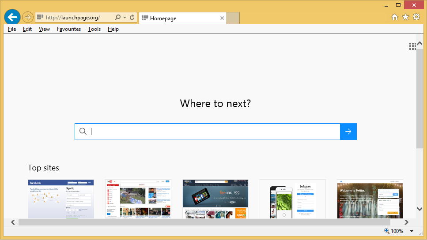427x240 pixels.
Task: Open the apps grid icon on page
Action: tap(412, 46)
